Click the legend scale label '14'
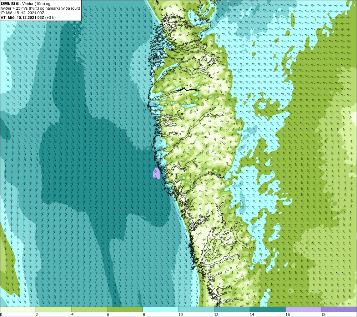Screen dimensions: 357x317 point(252,314)
